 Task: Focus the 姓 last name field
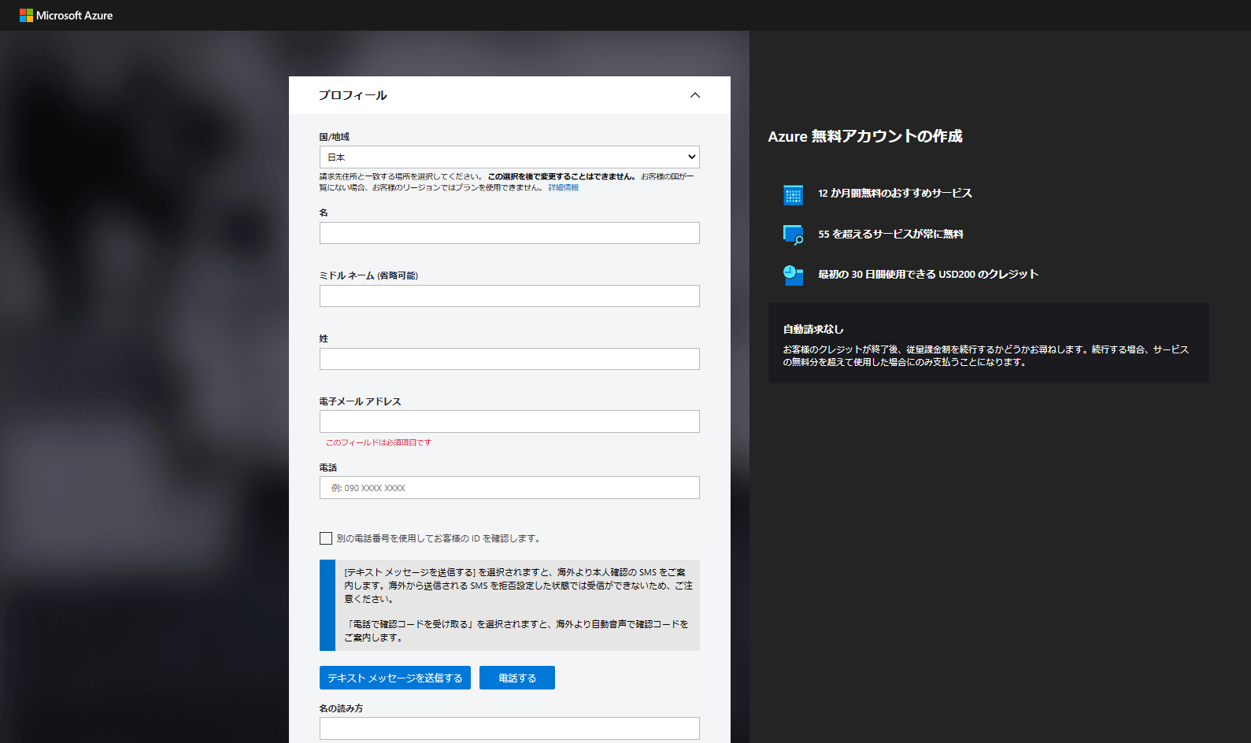pyautogui.click(x=509, y=359)
